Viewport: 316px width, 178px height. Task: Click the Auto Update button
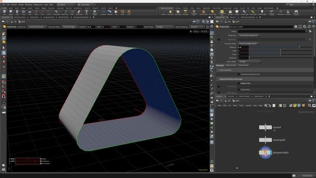[307, 176]
